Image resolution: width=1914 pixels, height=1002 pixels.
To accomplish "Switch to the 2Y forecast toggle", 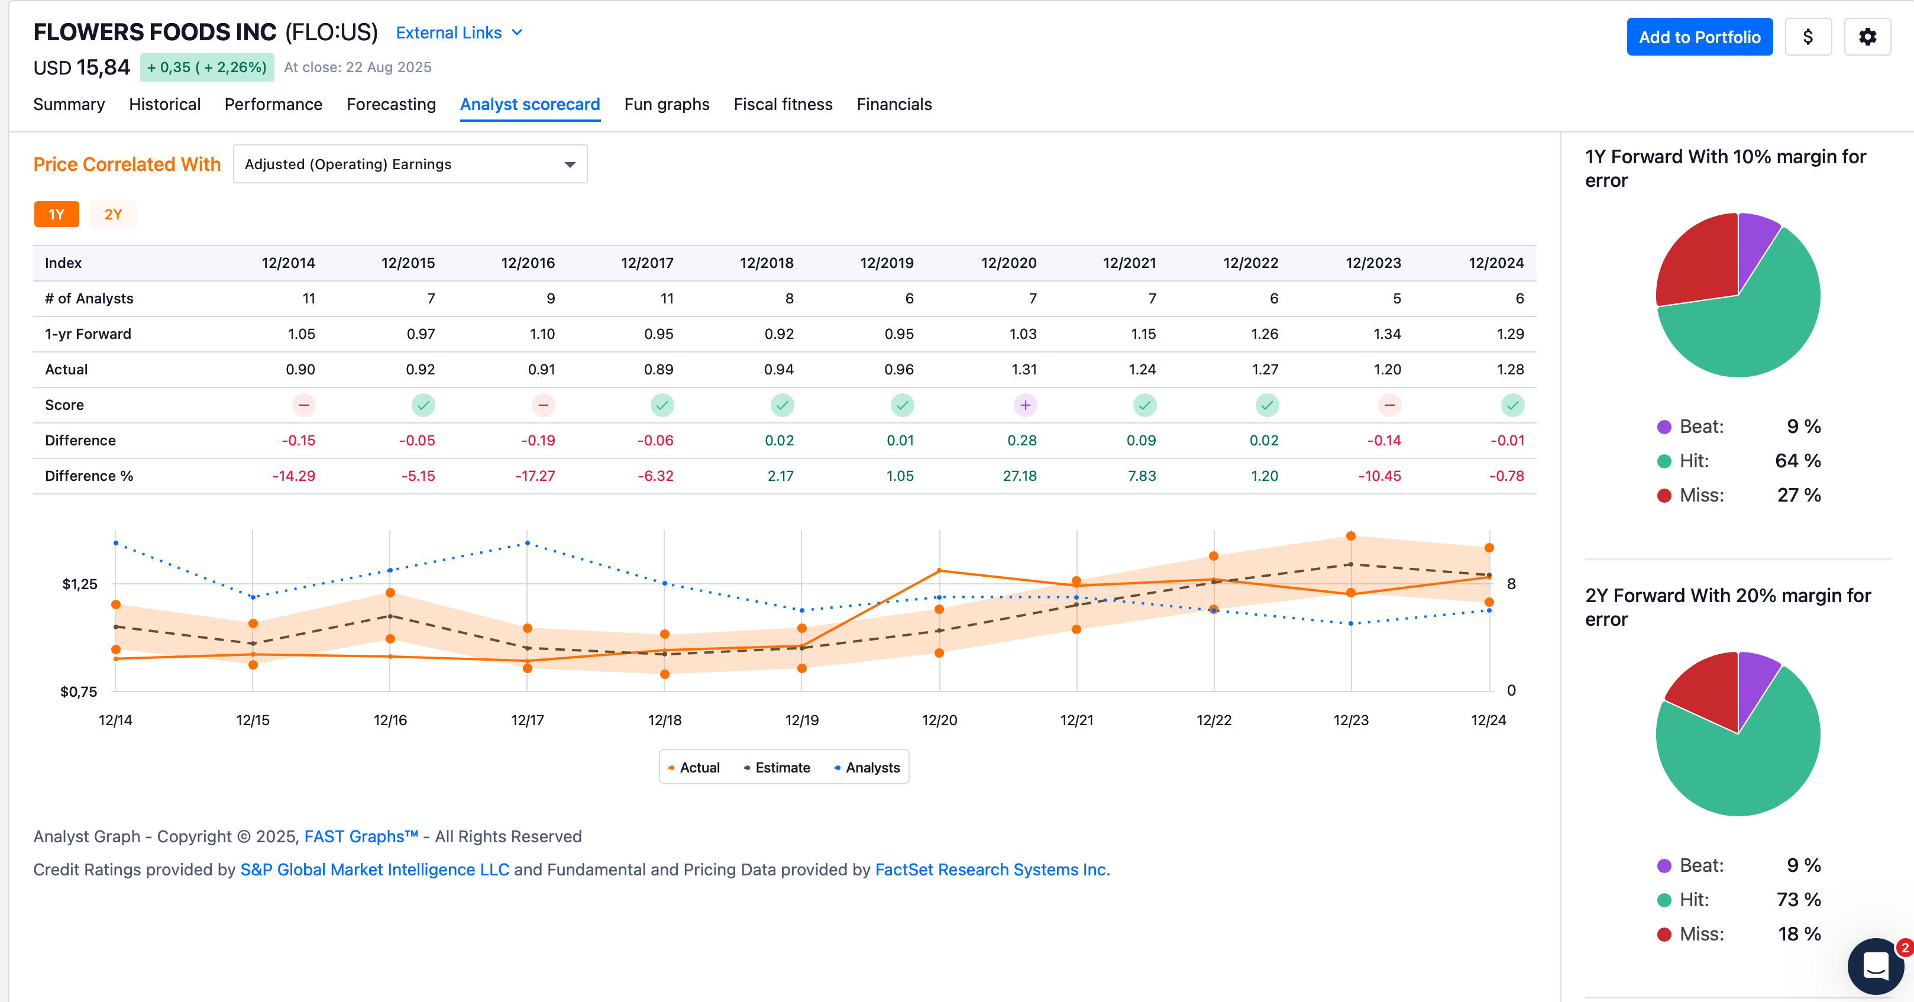I will point(113,215).
